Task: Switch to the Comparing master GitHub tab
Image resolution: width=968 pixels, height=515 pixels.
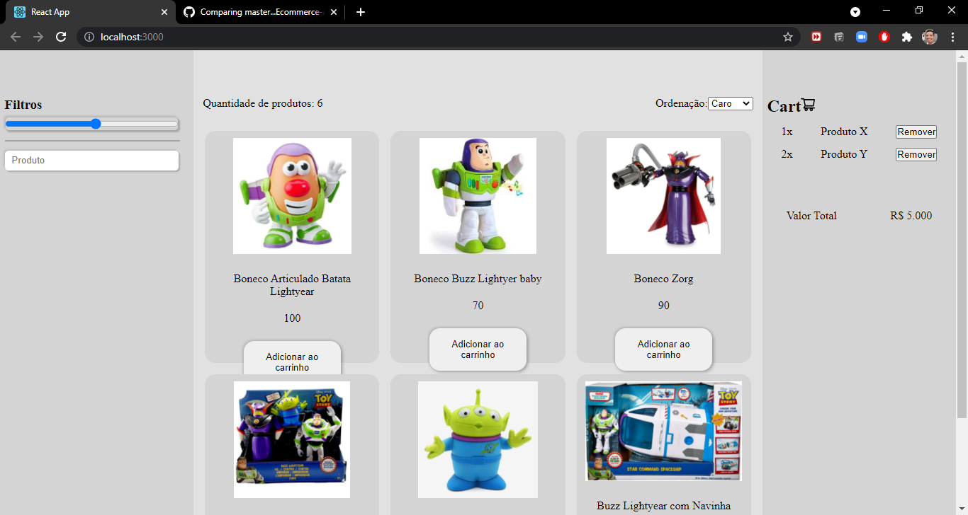Action: [259, 12]
